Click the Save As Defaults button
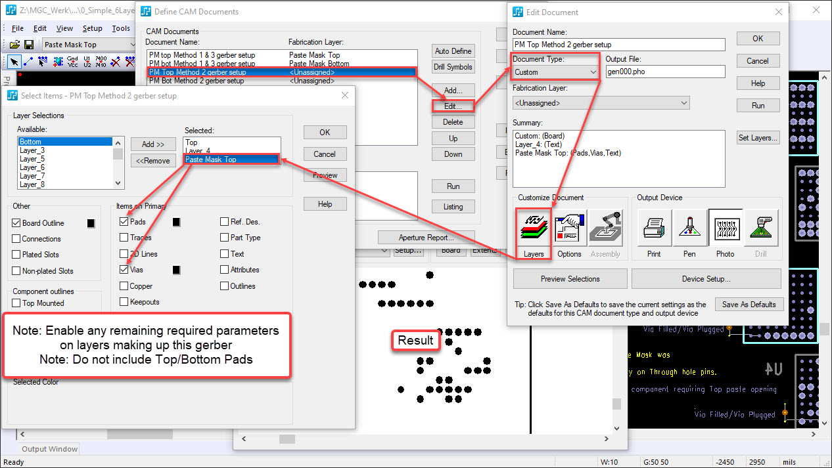Image resolution: width=832 pixels, height=468 pixels. coord(749,305)
